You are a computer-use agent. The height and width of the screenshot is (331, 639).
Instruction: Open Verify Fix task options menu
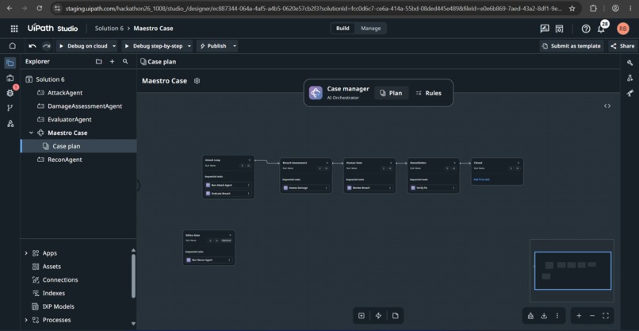(x=453, y=188)
